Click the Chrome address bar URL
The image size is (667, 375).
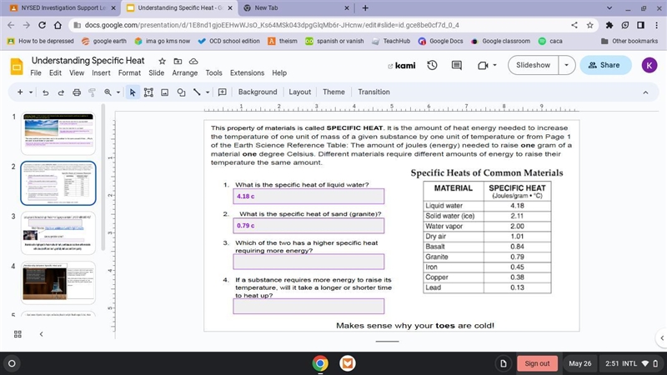272,25
